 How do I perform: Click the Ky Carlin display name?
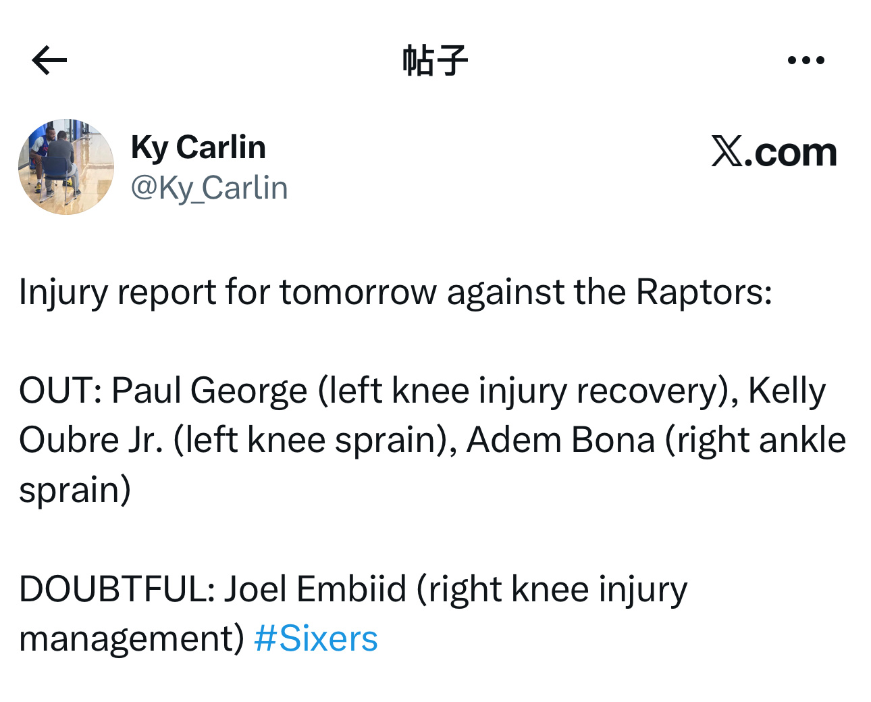[199, 147]
